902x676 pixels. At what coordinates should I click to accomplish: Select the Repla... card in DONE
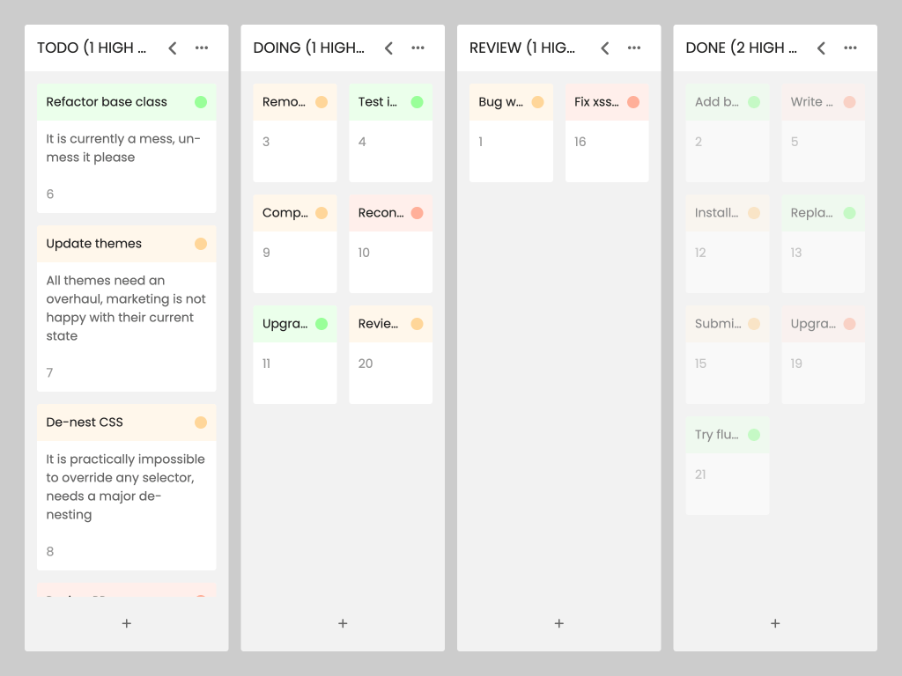pos(824,244)
